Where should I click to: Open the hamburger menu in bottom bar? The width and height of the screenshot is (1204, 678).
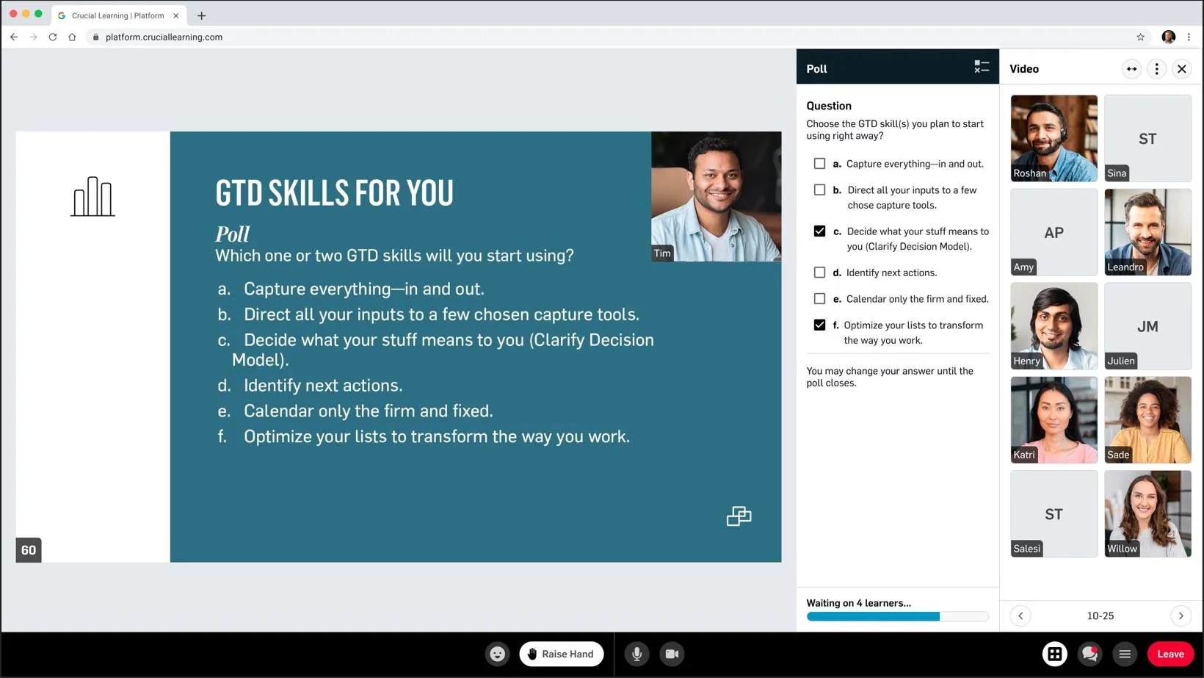click(x=1124, y=654)
